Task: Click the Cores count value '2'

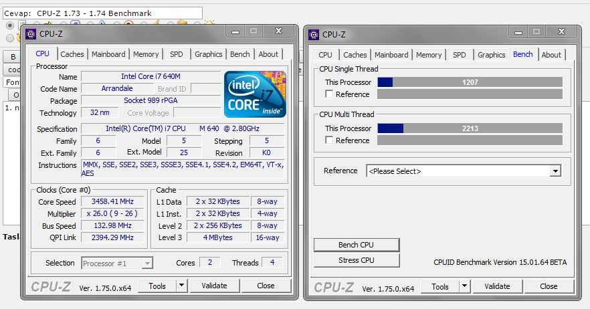Action: pos(209,262)
